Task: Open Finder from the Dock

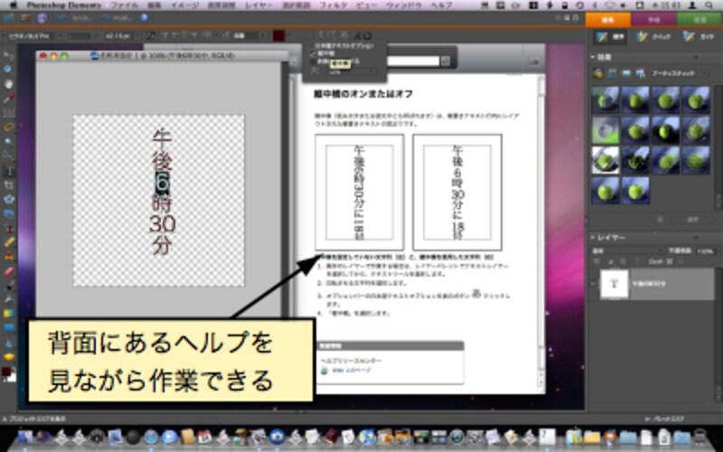Action: [x=25, y=437]
